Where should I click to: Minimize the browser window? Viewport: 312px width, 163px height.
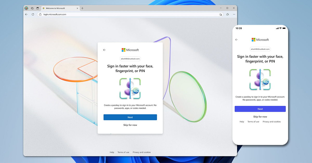coord(220,8)
